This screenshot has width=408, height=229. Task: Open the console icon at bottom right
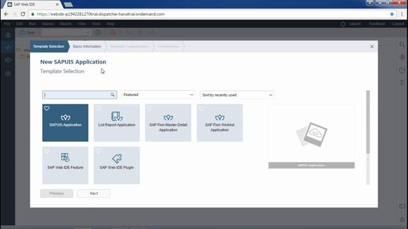(x=402, y=206)
